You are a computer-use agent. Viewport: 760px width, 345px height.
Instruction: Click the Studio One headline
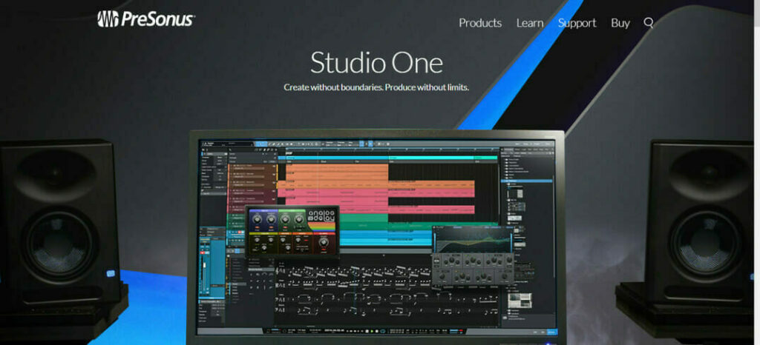pos(376,63)
